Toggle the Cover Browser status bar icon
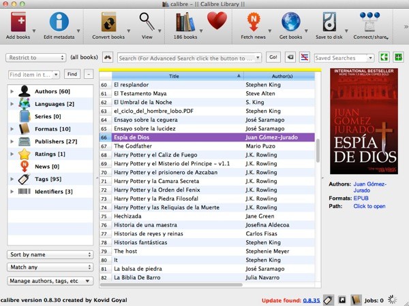Viewport: 409px width, 306px height. point(342,300)
